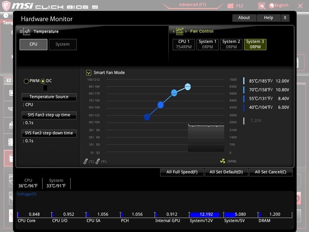Click the DRAM 1.200 voltage bar

click(x=275, y=215)
